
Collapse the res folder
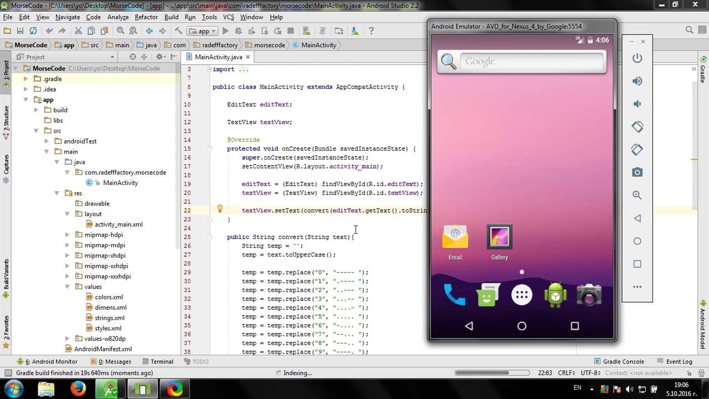pyautogui.click(x=57, y=193)
